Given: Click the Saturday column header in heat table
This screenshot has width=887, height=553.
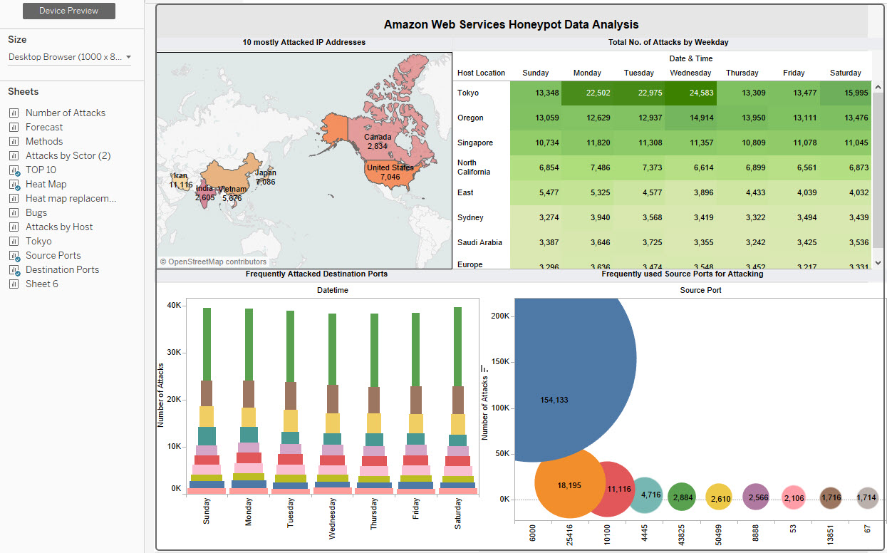Looking at the screenshot, I should [x=845, y=73].
